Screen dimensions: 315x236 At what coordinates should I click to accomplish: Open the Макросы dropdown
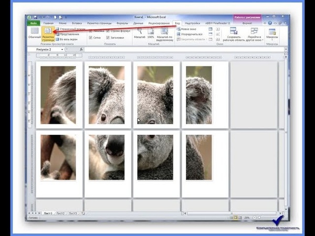[272, 34]
